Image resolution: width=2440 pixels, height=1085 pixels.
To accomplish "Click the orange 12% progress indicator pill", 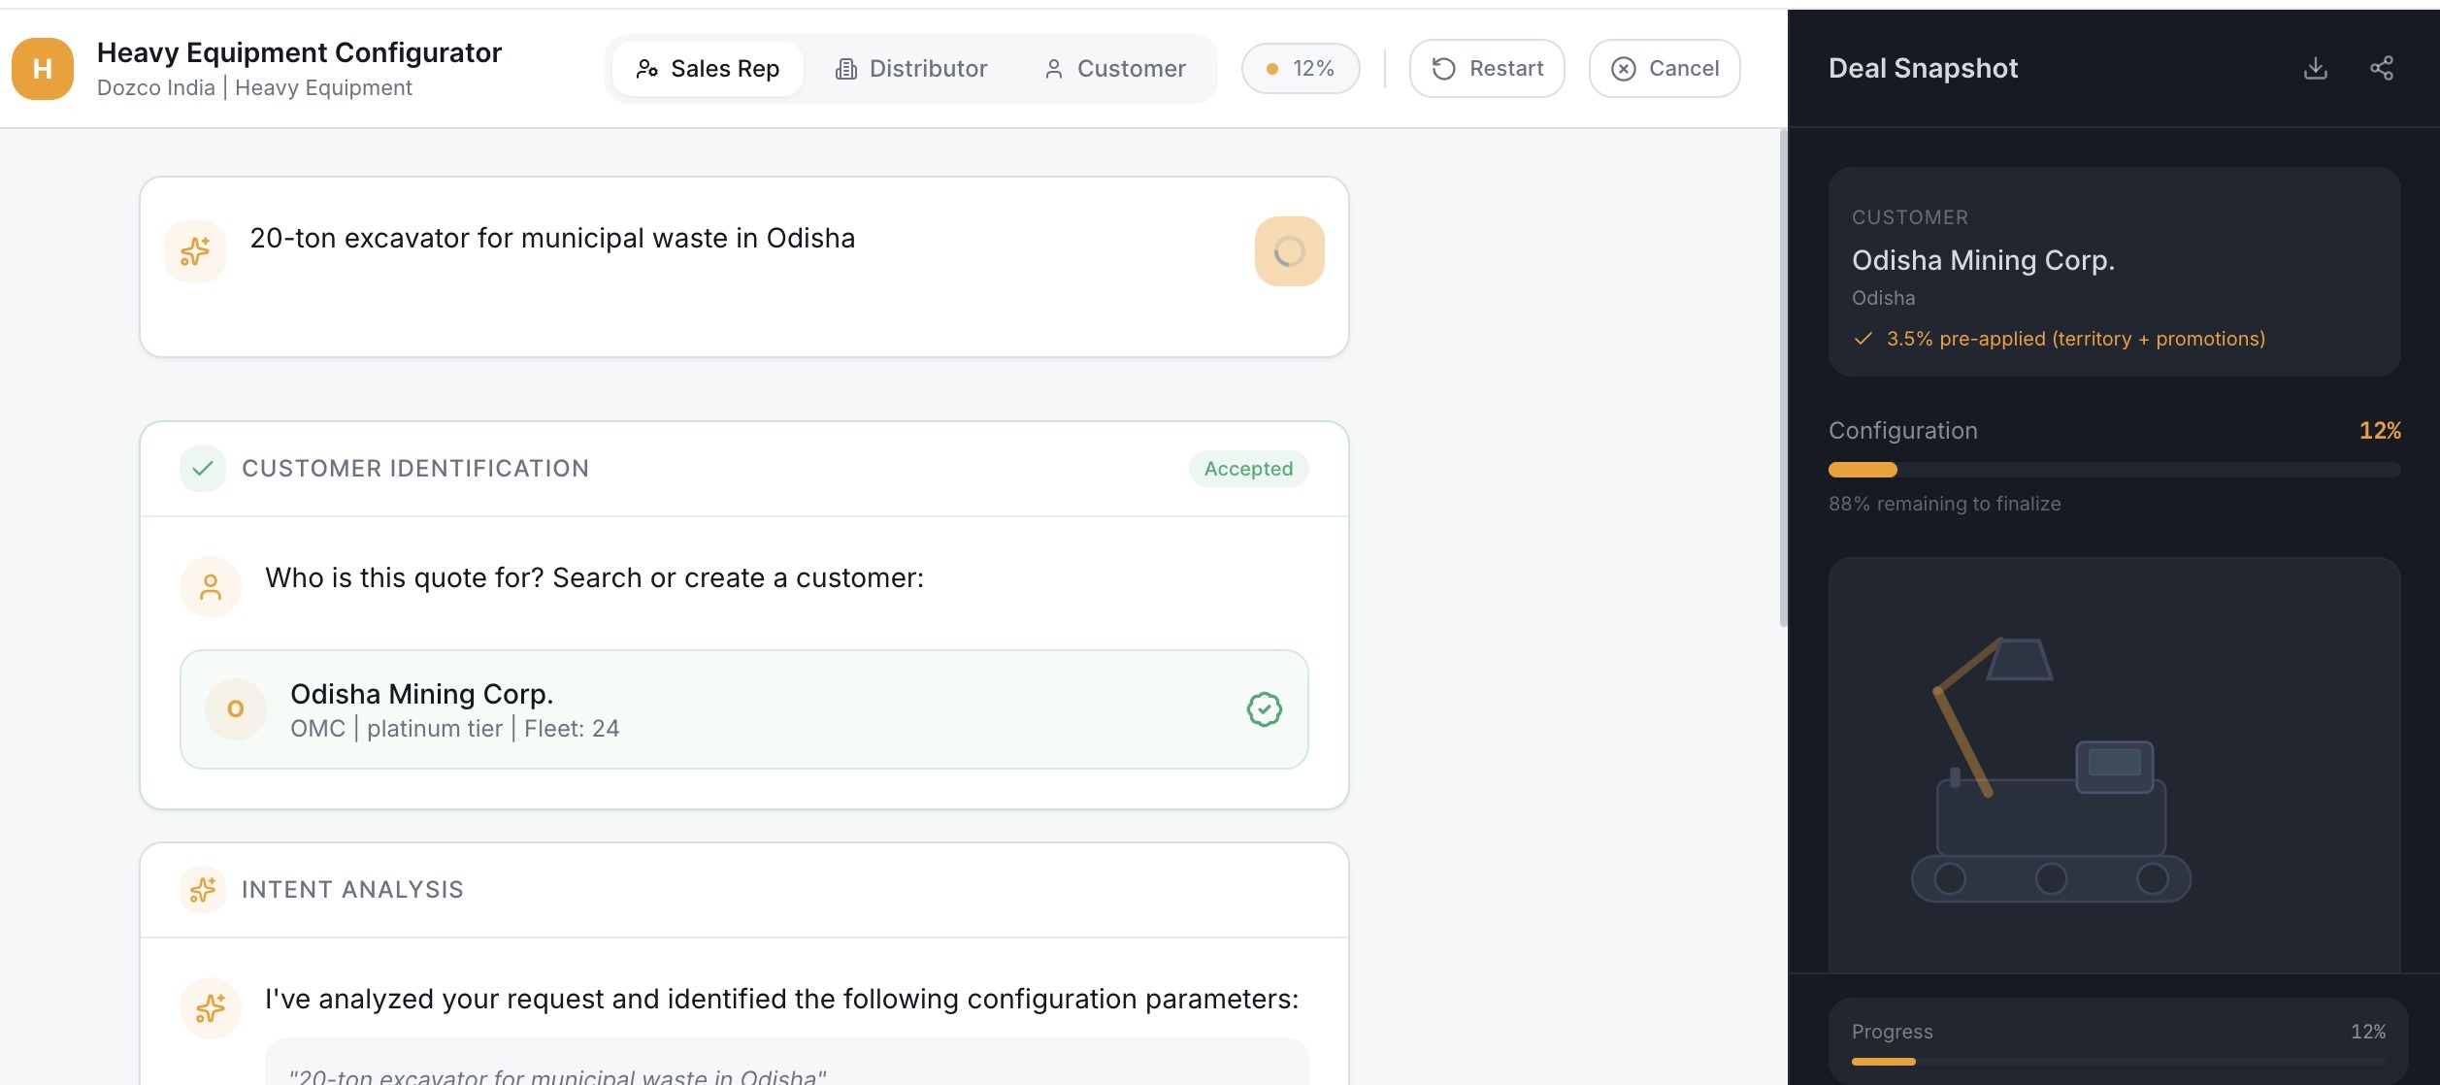I will (x=1300, y=68).
